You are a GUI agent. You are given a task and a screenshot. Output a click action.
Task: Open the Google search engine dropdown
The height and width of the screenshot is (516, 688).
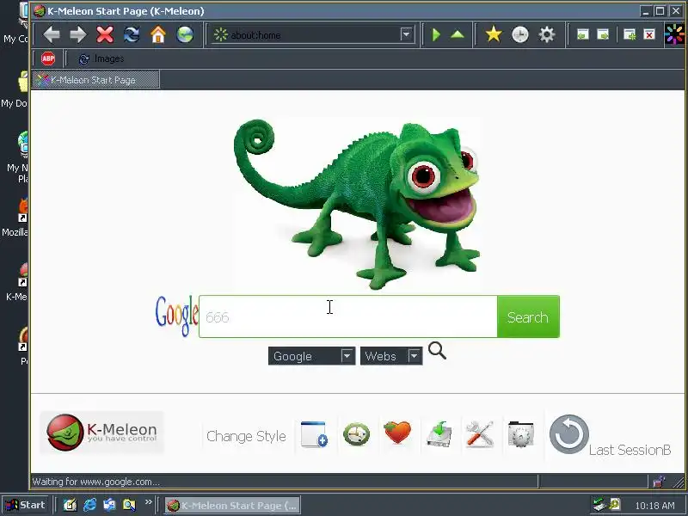tap(311, 356)
